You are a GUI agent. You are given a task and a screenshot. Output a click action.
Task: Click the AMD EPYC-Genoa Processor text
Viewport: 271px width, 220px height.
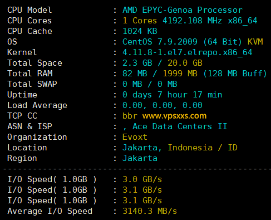[x=183, y=10]
